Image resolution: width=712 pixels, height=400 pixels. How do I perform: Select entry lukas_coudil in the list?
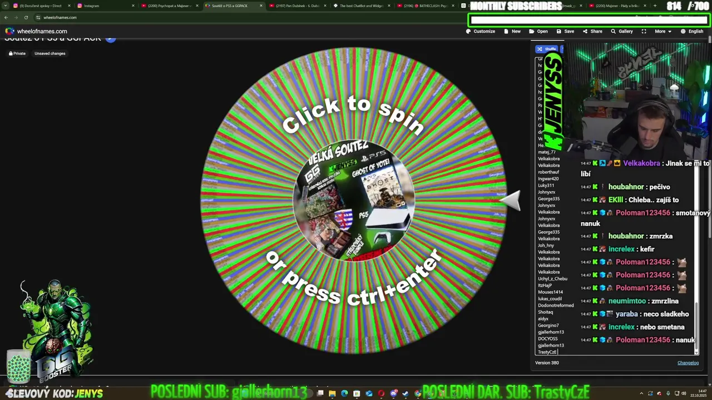tap(550, 299)
